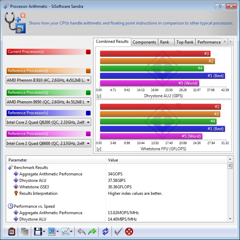
Task: Click the lightbulb icon beside Results Interpretation
Action: [16, 193]
